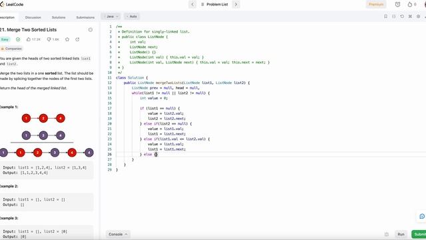Click the 'class Solution {' line
This screenshot has width=426, height=240.
pos(132,78)
